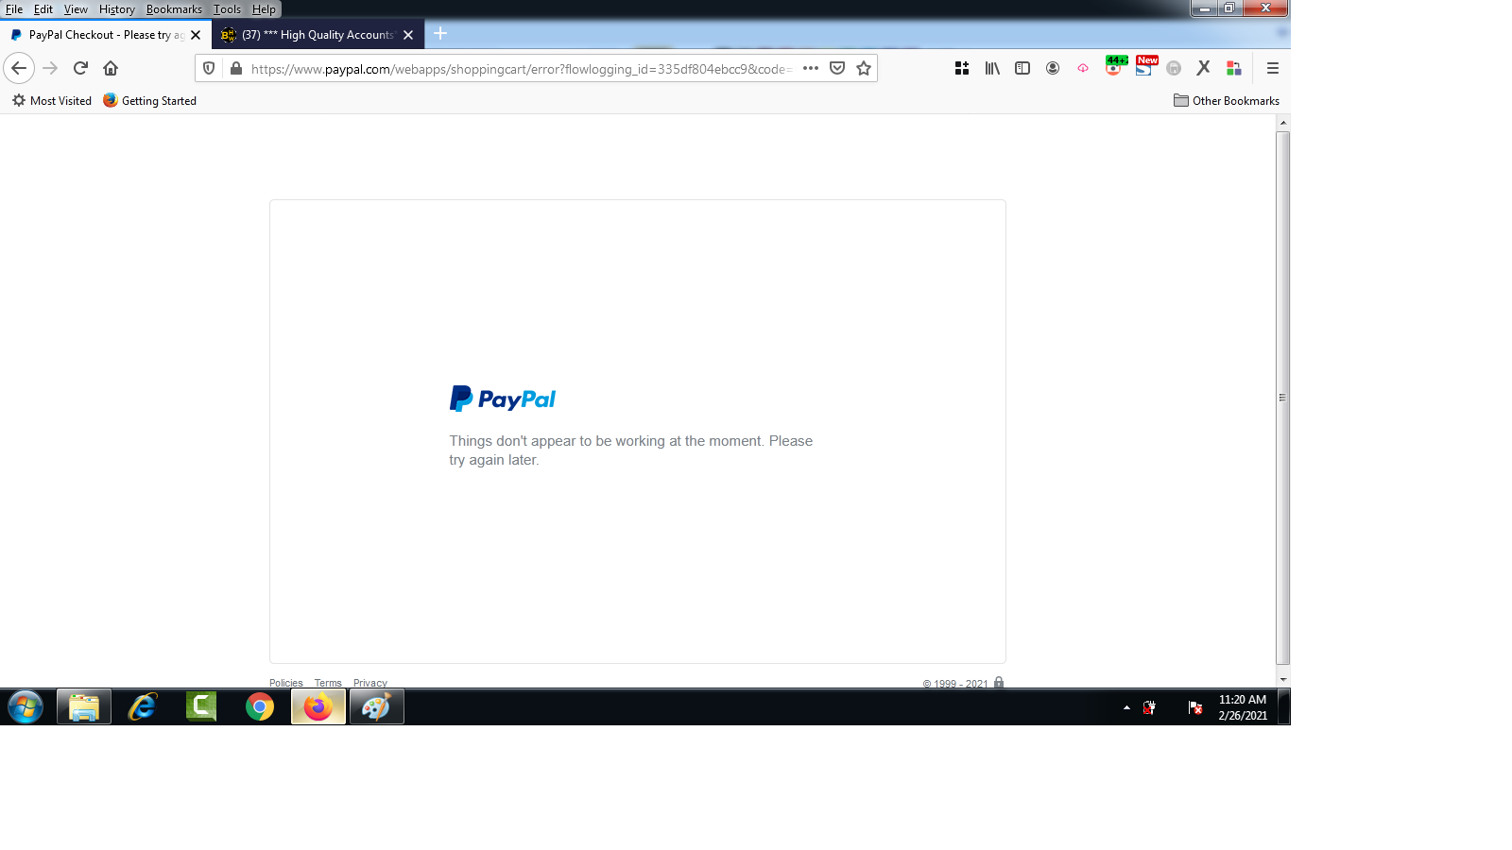The width and height of the screenshot is (1512, 850).
Task: Click the © 1999 - 2021 copyright text
Action: point(955,684)
